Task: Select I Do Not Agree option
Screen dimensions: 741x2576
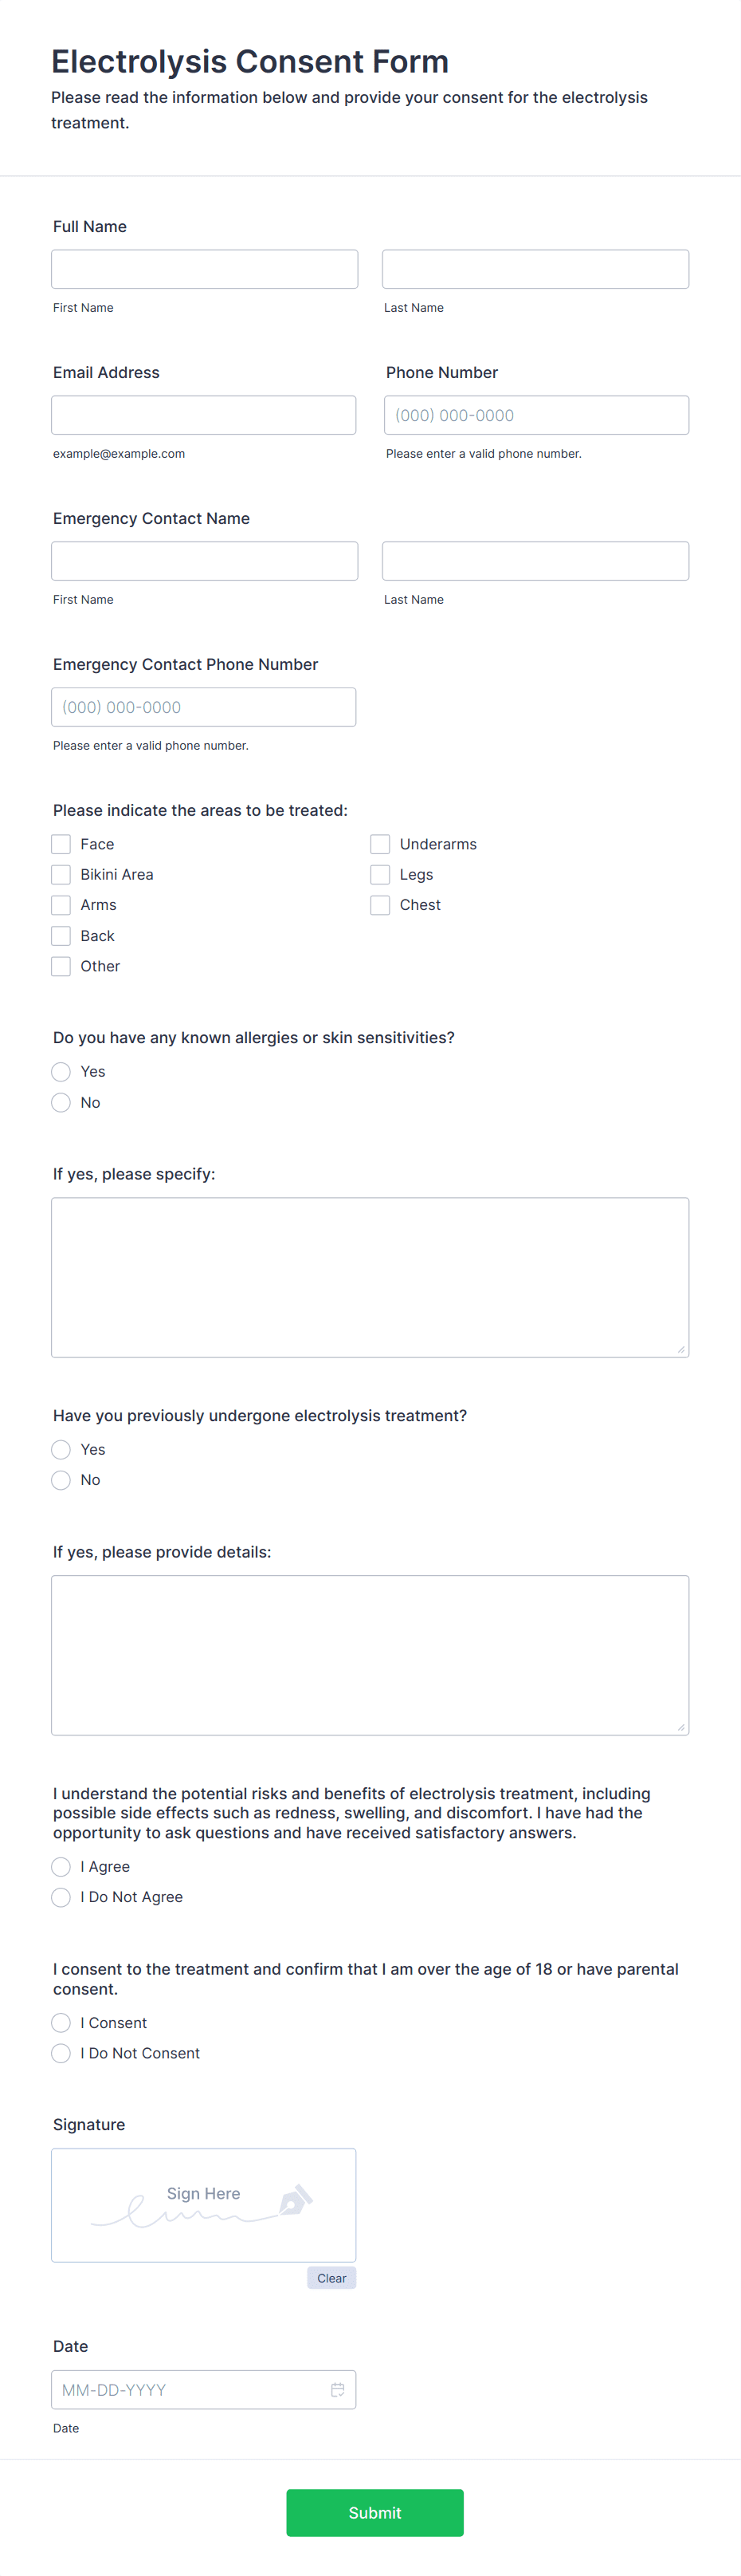Action: point(60,1897)
